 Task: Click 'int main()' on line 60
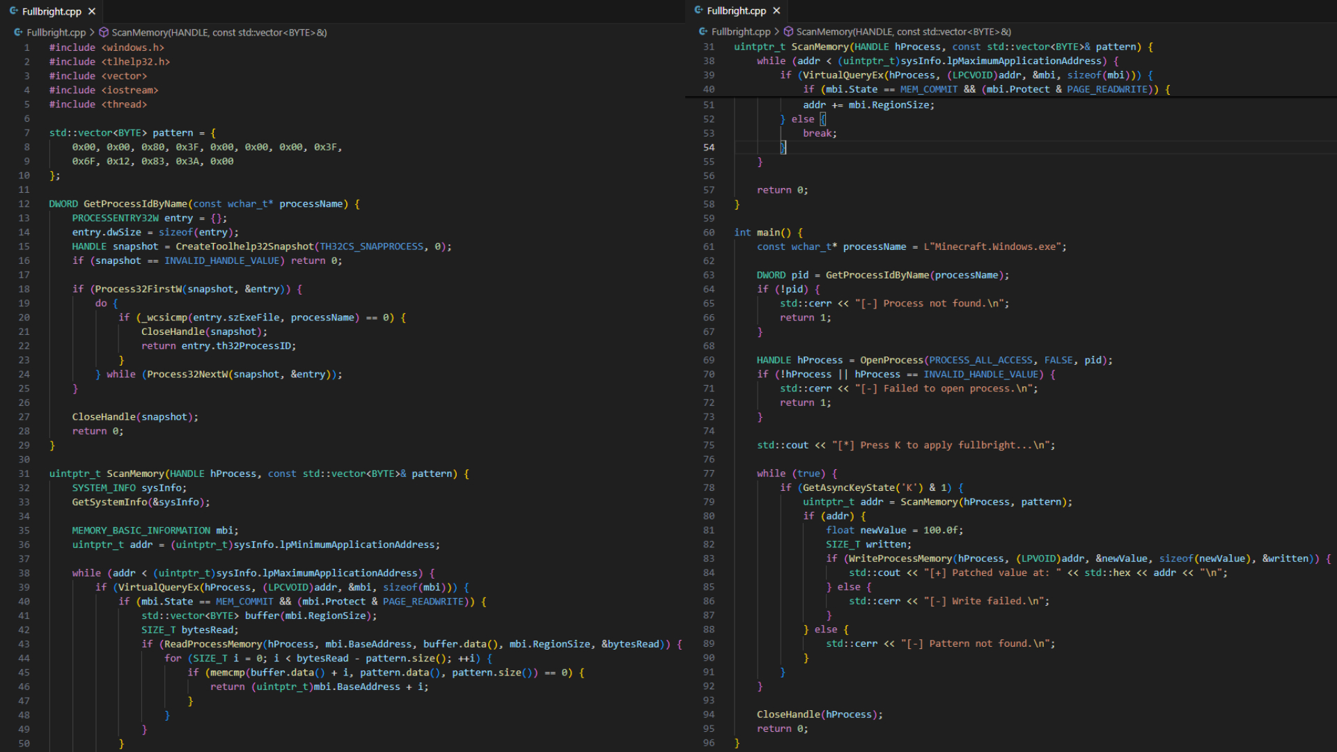pyautogui.click(x=763, y=232)
